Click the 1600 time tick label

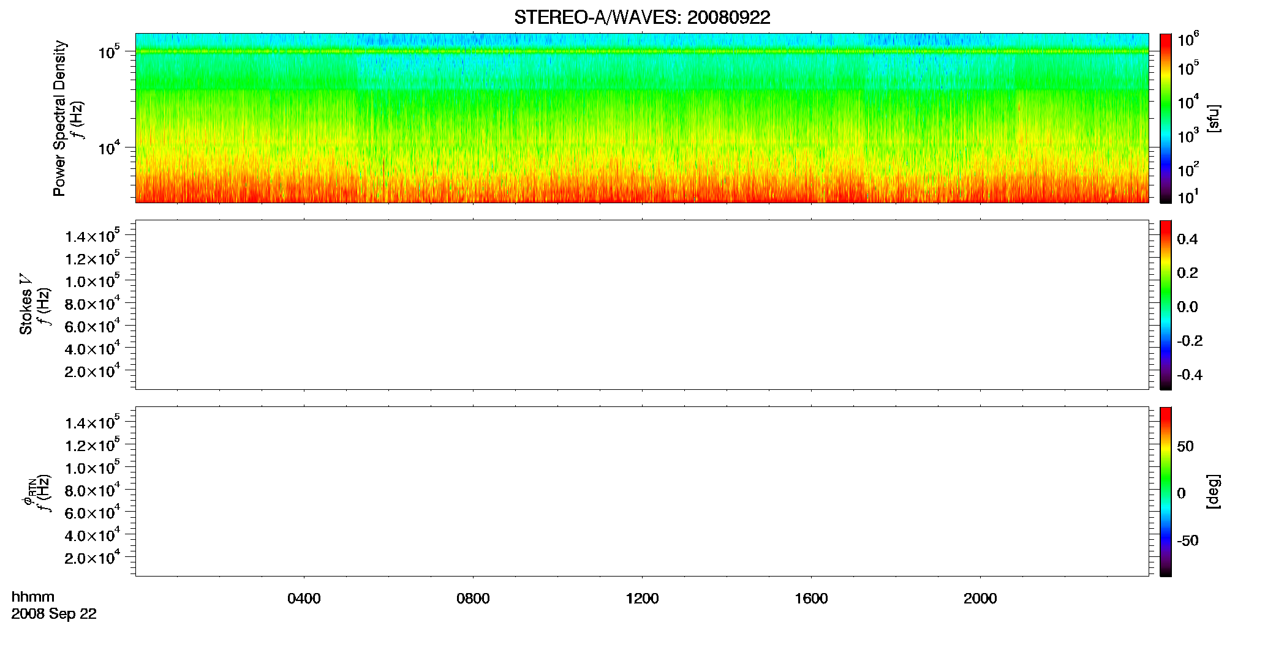811,599
